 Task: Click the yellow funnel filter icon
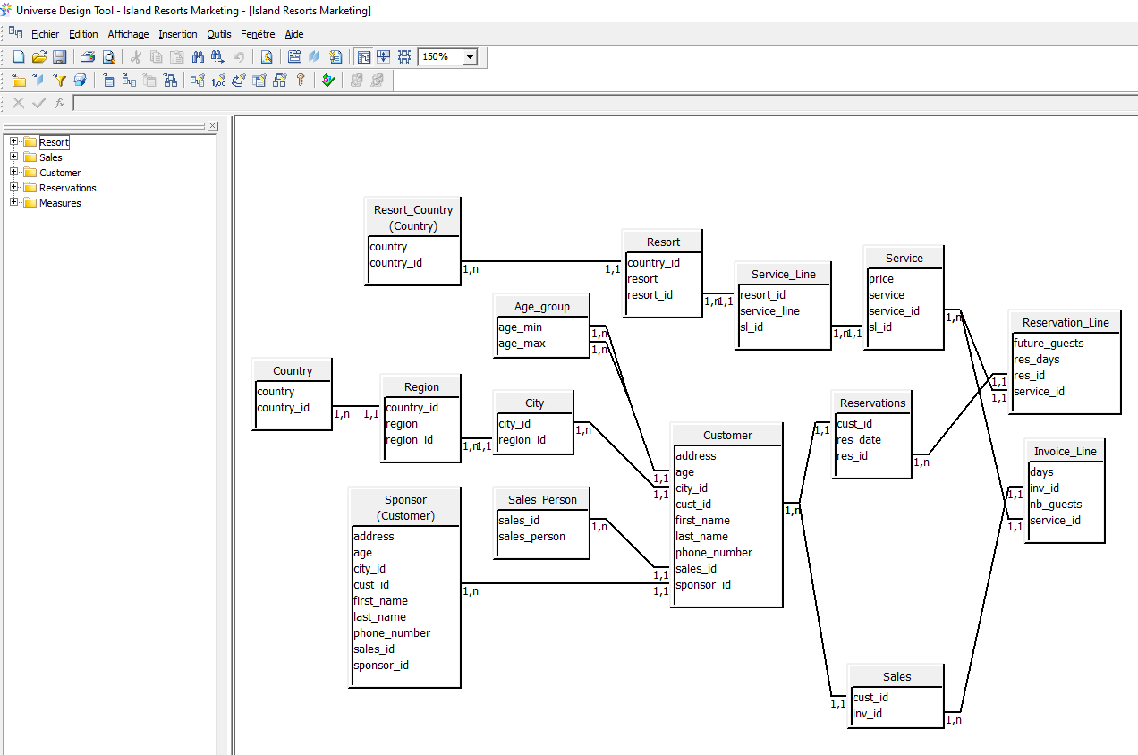click(x=59, y=81)
